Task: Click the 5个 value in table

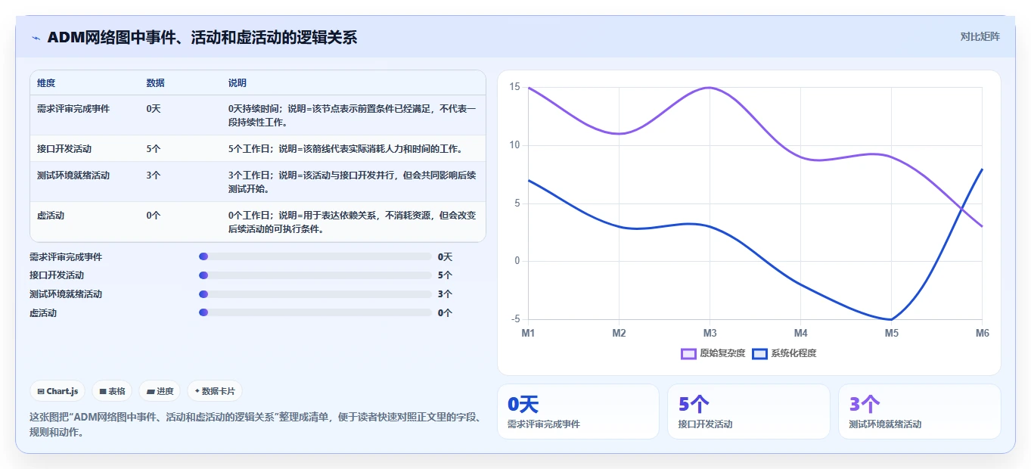Action: pyautogui.click(x=154, y=149)
